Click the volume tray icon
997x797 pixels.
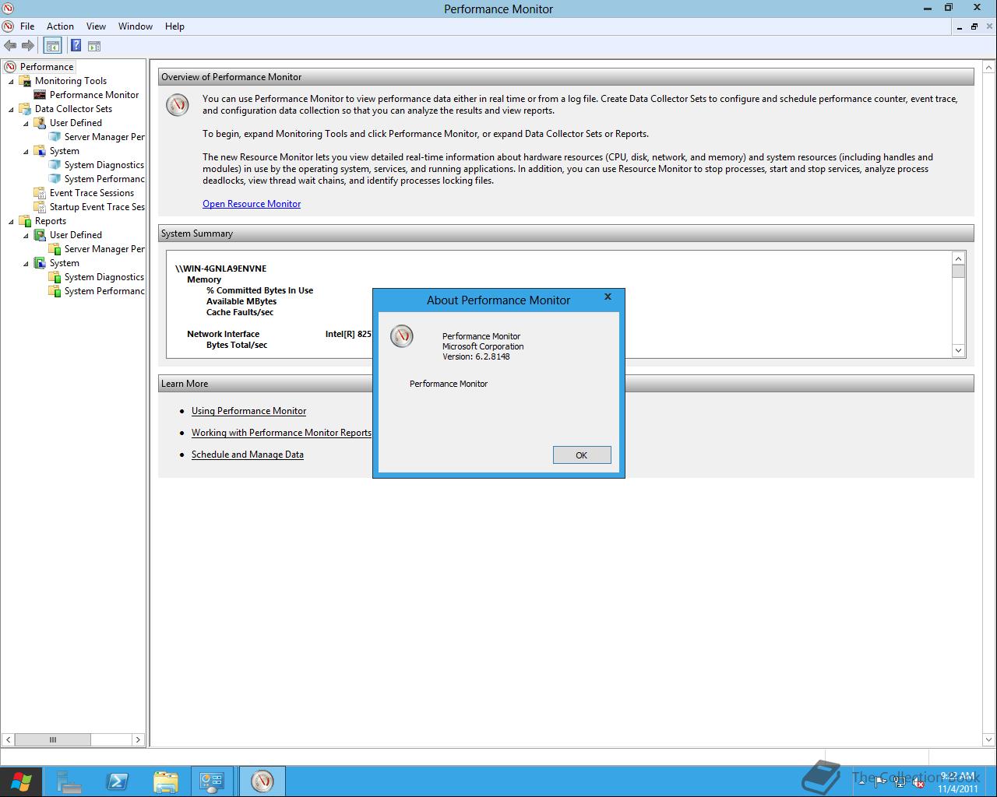click(x=918, y=783)
